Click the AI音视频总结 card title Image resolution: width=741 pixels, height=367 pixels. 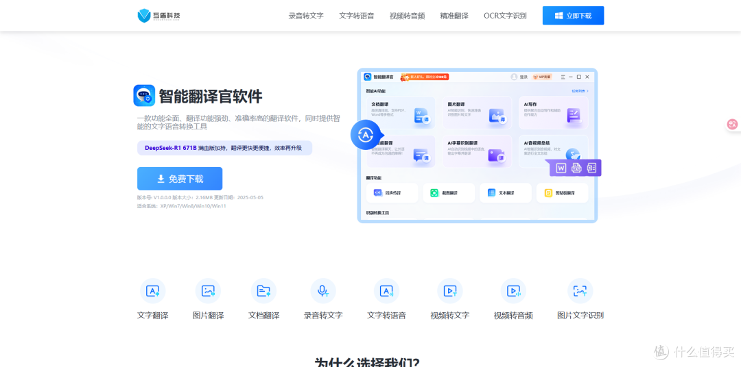point(537,142)
